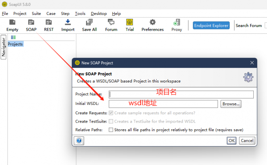Focus the Initial WSDL input field
The height and width of the screenshot is (165, 267).
163,104
